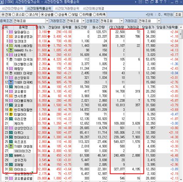
Task: Click the yellow 환 badge beside 한주케미칼앤
Action: 11,110
